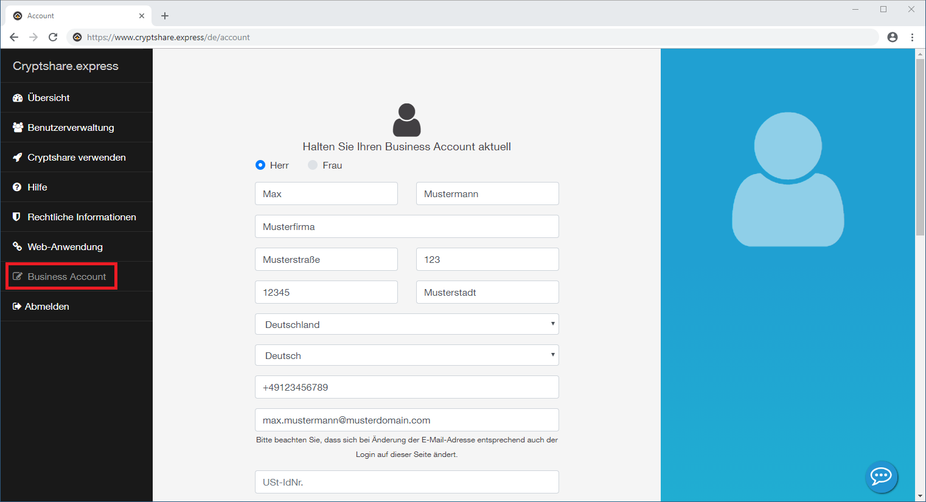Open Übersicht in the sidebar
Screen dimensions: 926x502
pyautogui.click(x=49, y=97)
